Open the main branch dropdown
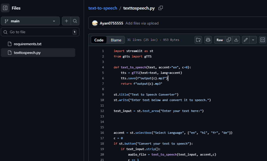The width and height of the screenshot is (267, 161). 30,21
